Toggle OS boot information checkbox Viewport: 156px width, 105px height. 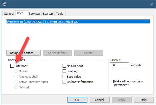[64, 82]
